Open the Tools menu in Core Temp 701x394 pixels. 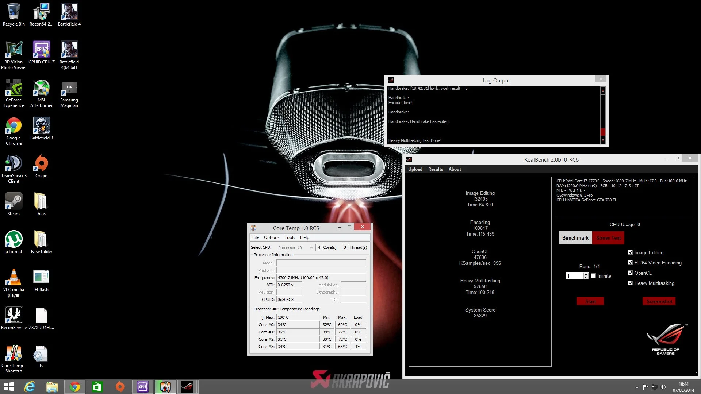(x=290, y=237)
